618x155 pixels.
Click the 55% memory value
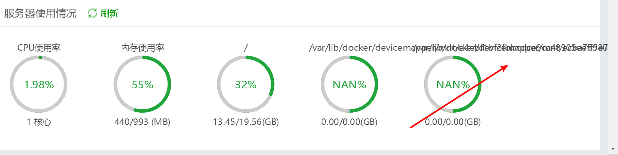point(142,85)
